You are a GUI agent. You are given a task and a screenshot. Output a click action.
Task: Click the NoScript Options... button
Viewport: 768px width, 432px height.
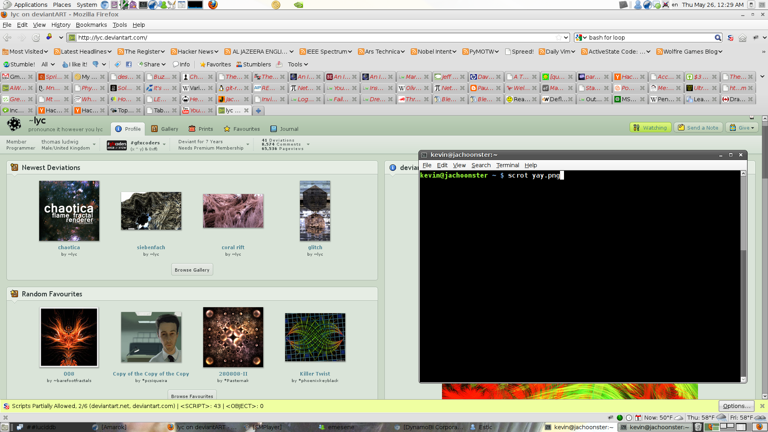click(736, 406)
